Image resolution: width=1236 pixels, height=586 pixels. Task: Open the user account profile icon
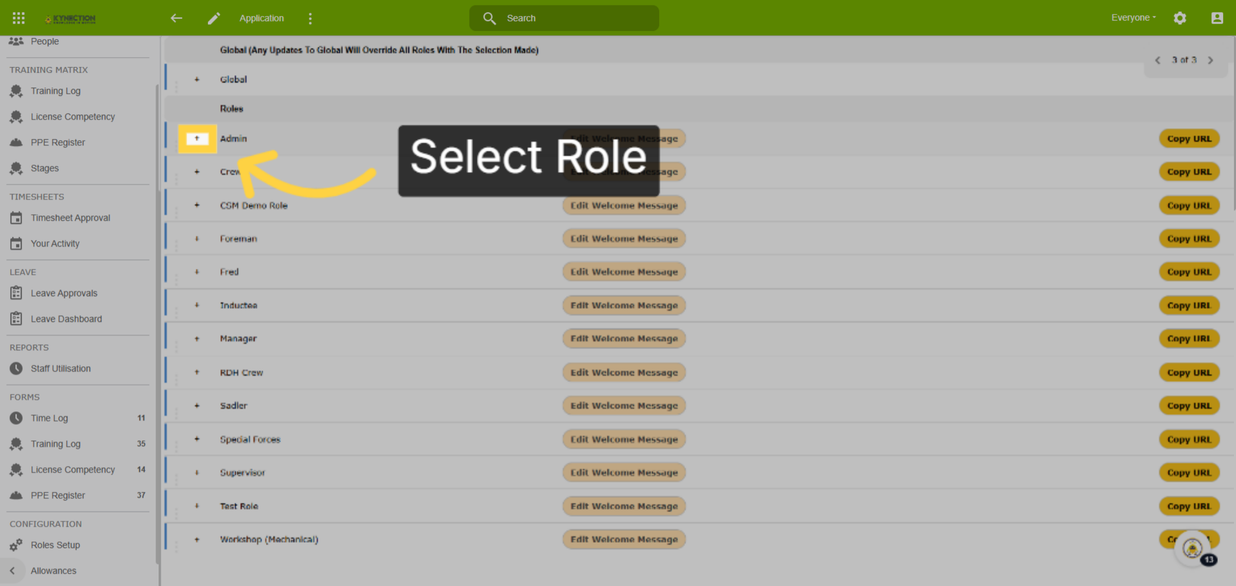pos(1217,18)
